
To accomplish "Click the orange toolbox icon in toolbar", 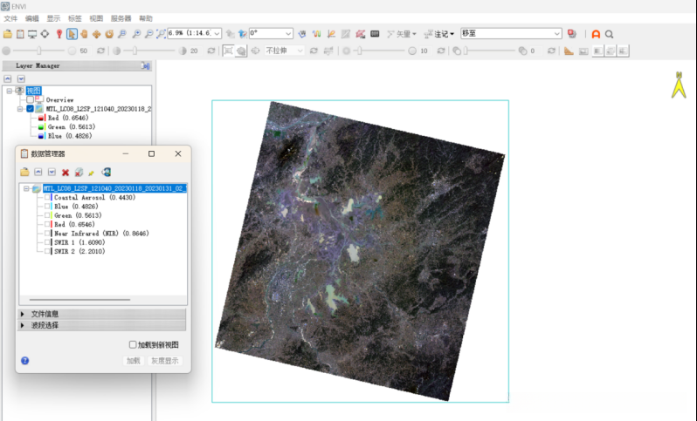I will click(x=596, y=34).
